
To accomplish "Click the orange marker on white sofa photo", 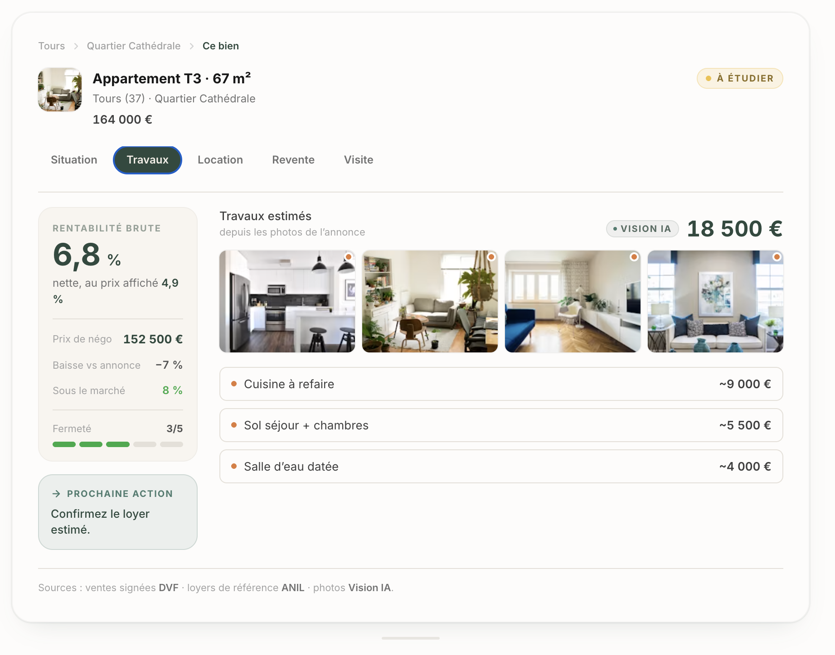I will pos(777,257).
